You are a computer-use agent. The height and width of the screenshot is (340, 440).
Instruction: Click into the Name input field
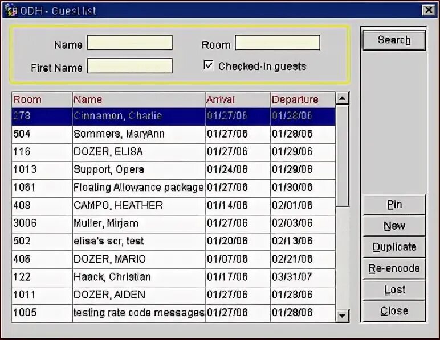129,43
